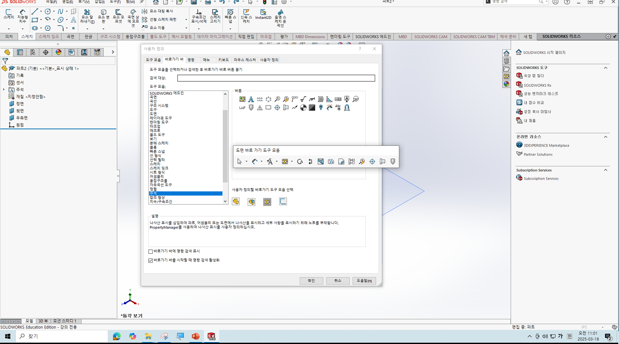Open the 3DEXPERIENCE Marketplace link
The height and width of the screenshot is (344, 619).
click(x=546, y=145)
